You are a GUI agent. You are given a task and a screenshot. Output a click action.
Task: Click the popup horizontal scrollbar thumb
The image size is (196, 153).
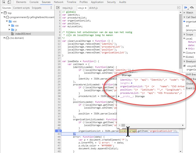pyautogui.click(x=123, y=125)
